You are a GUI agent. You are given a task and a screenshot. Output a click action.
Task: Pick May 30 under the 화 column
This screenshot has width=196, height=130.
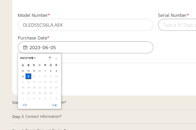click(34, 71)
